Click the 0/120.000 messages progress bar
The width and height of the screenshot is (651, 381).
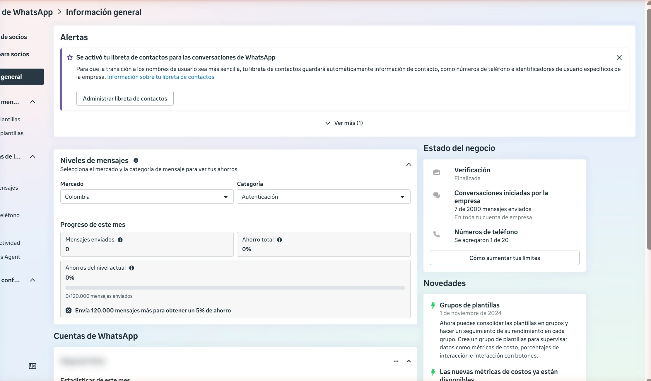[235, 288]
